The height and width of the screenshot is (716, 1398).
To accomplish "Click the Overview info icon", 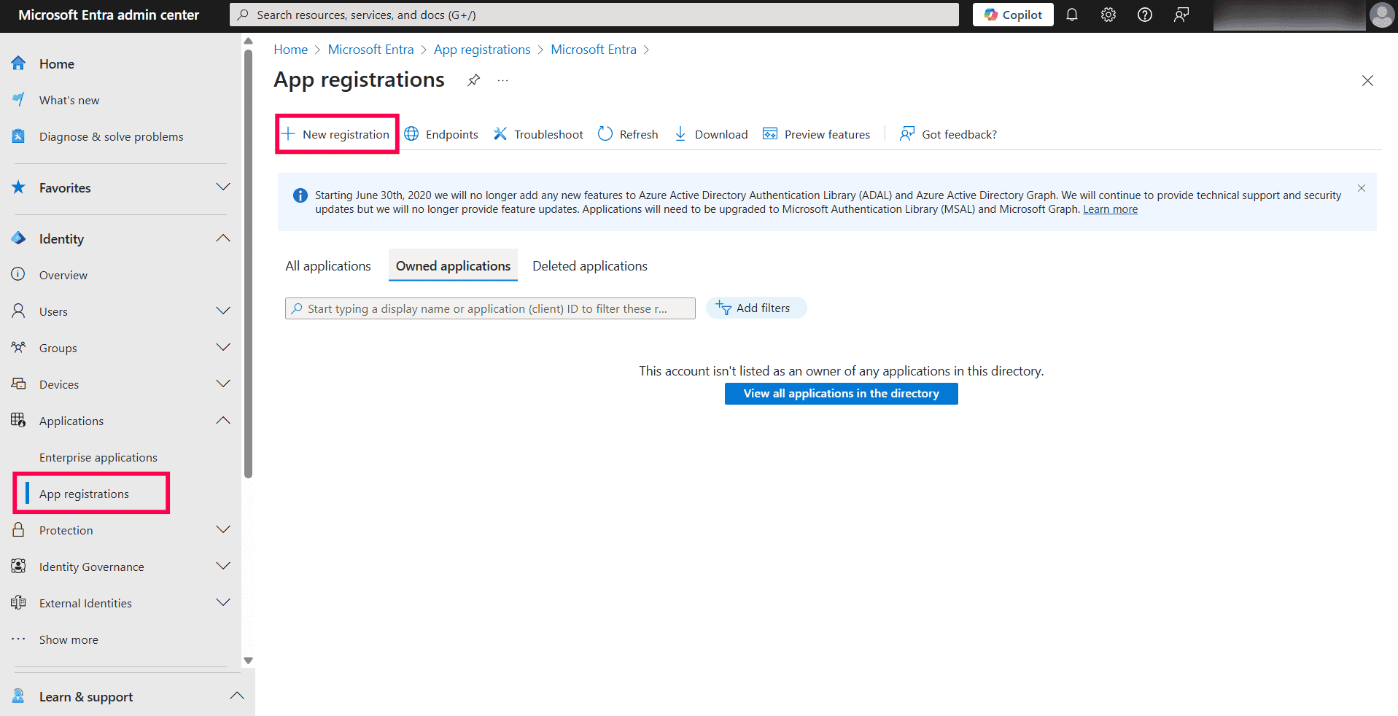I will tap(18, 275).
